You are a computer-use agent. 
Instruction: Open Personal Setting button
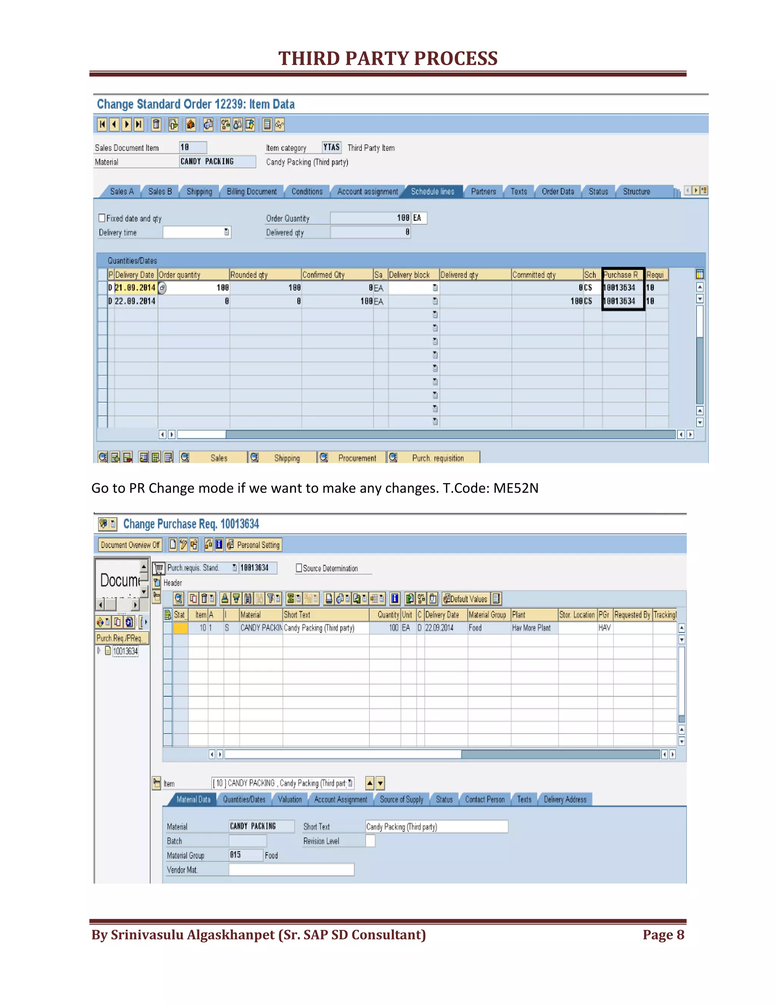coord(253,545)
